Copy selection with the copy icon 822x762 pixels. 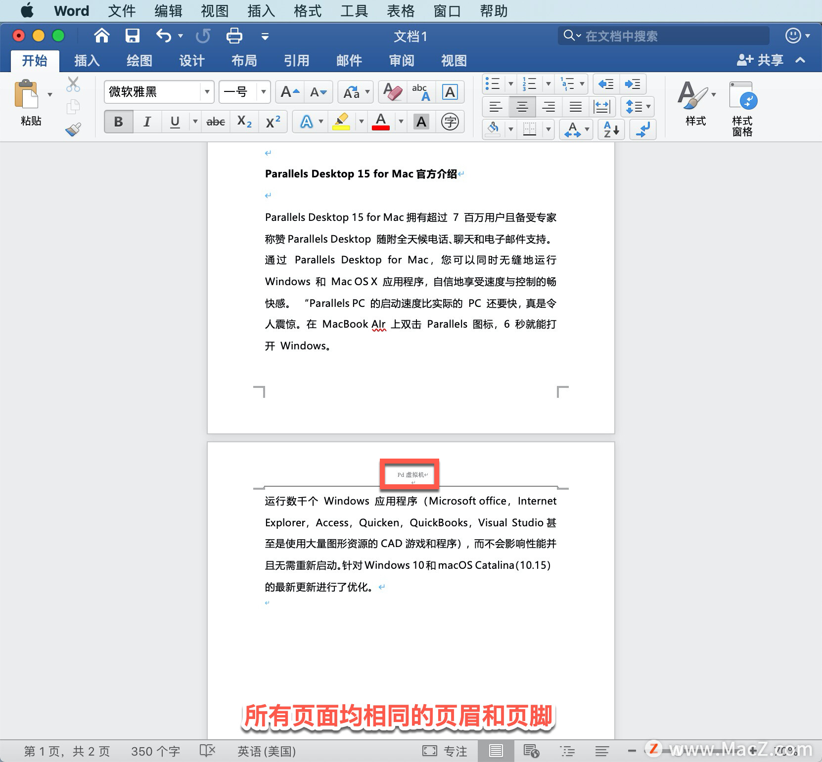point(73,106)
